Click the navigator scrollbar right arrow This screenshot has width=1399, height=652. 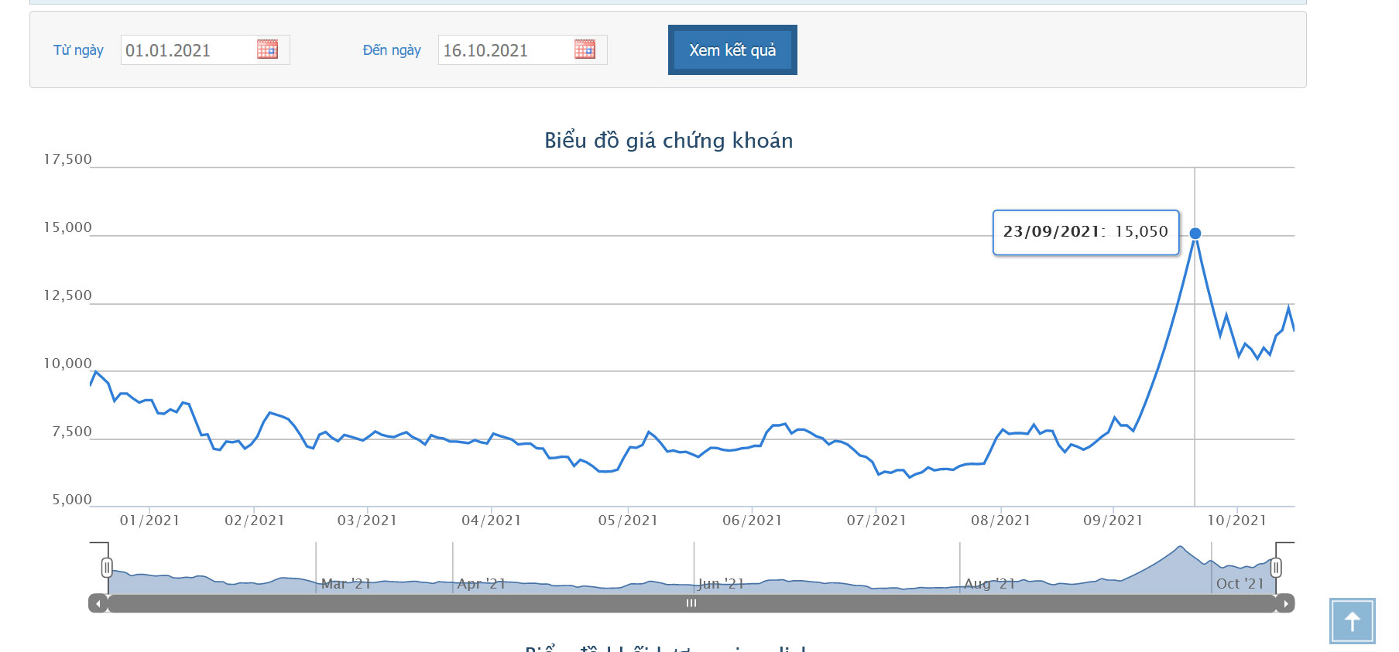point(1285,603)
